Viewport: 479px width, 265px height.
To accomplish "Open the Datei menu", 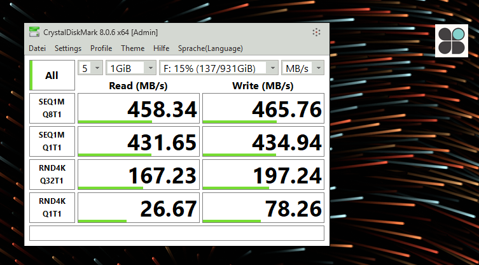I will tap(38, 48).
